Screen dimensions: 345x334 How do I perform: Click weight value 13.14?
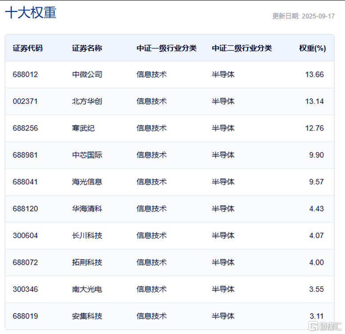[314, 101]
